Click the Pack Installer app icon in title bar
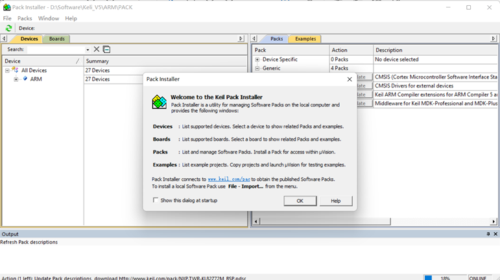Screen dimensions: 500x280 click(x=6, y=7)
